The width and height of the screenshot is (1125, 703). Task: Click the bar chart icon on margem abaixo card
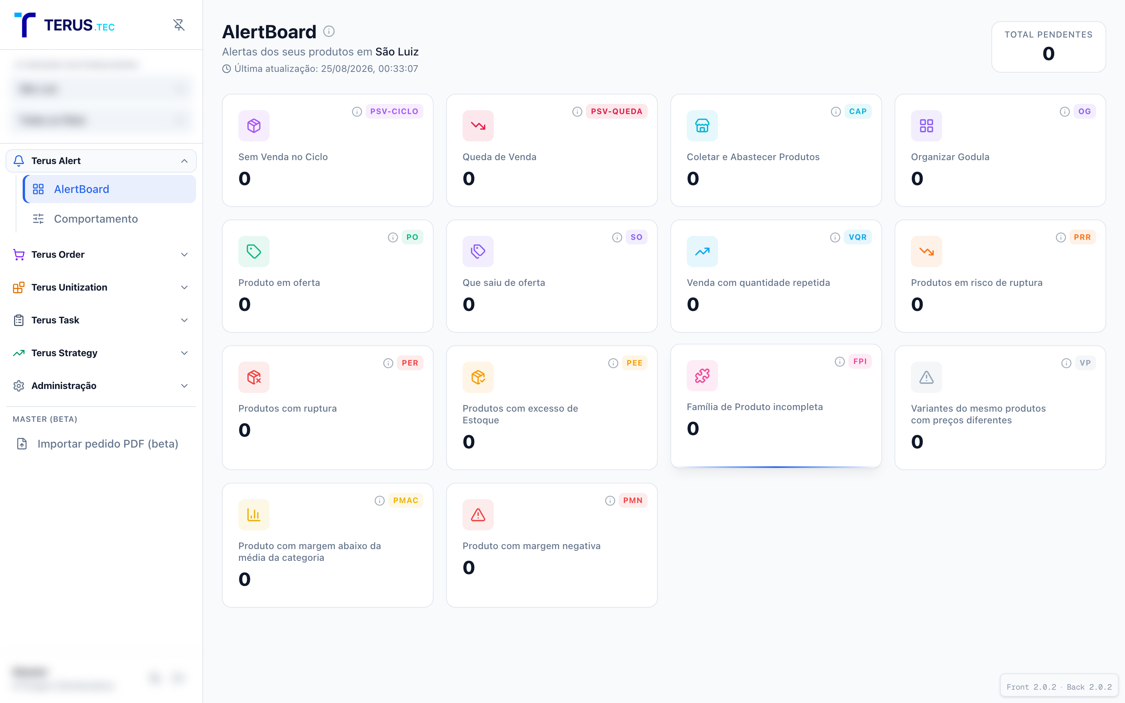tap(254, 515)
